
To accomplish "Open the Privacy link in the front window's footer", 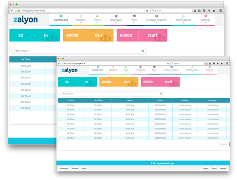I will point(205,168).
